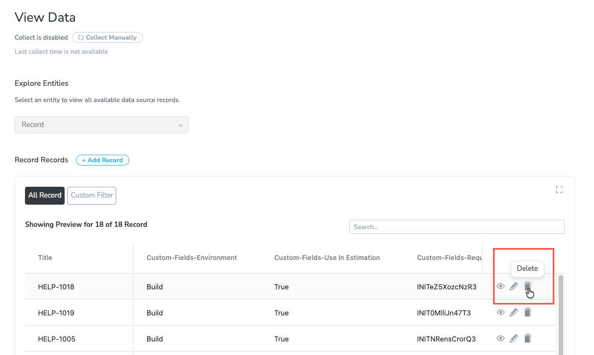The width and height of the screenshot is (594, 355).
Task: Click the INITeZ5XozcNzR3 cell
Action: 447,287
